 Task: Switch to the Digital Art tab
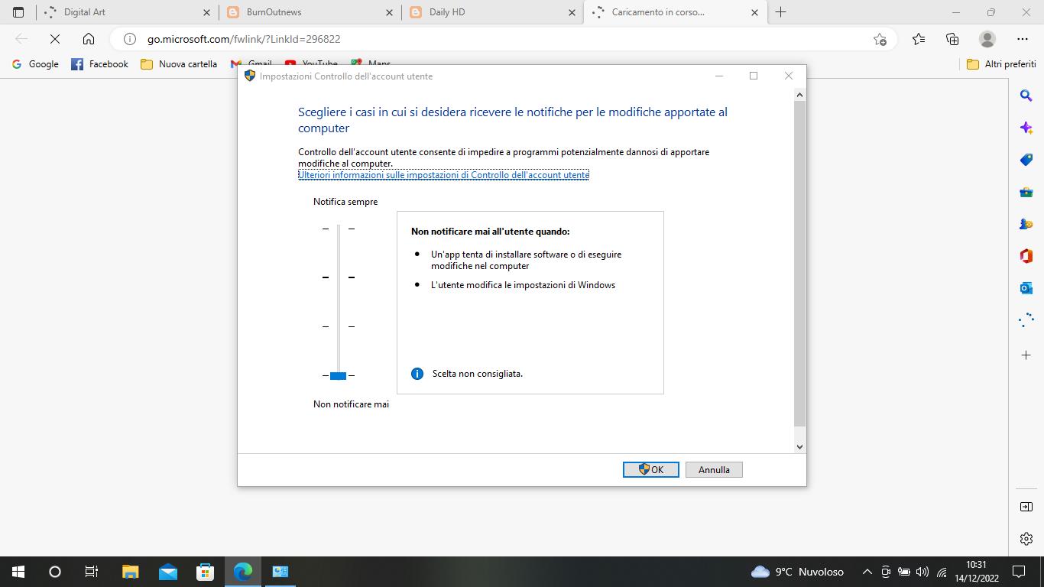tap(122, 12)
